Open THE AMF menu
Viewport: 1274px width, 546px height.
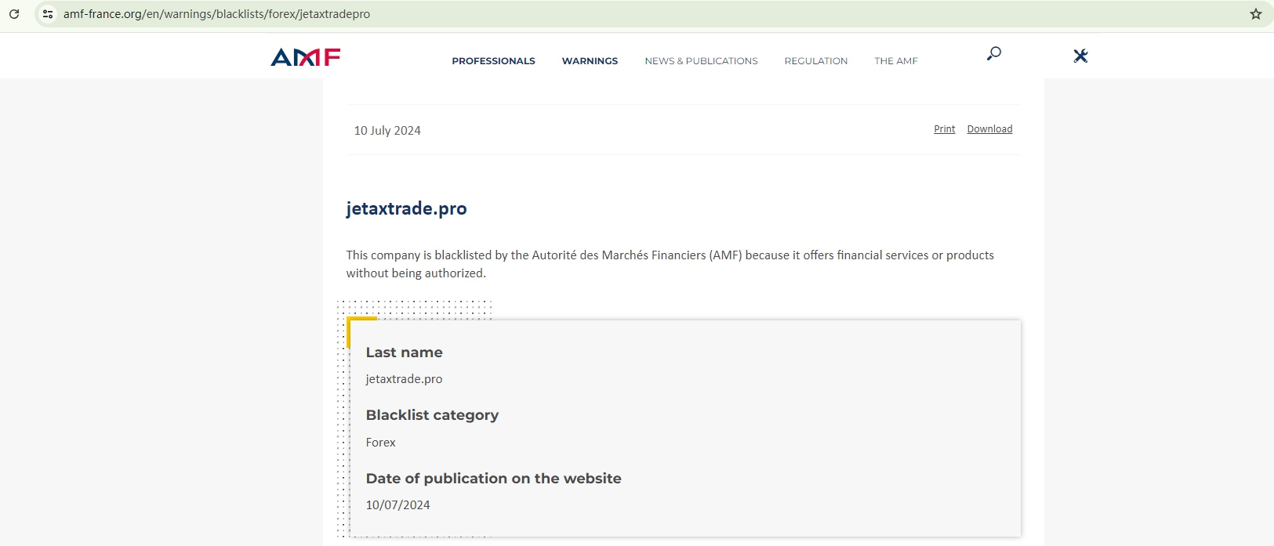click(895, 61)
